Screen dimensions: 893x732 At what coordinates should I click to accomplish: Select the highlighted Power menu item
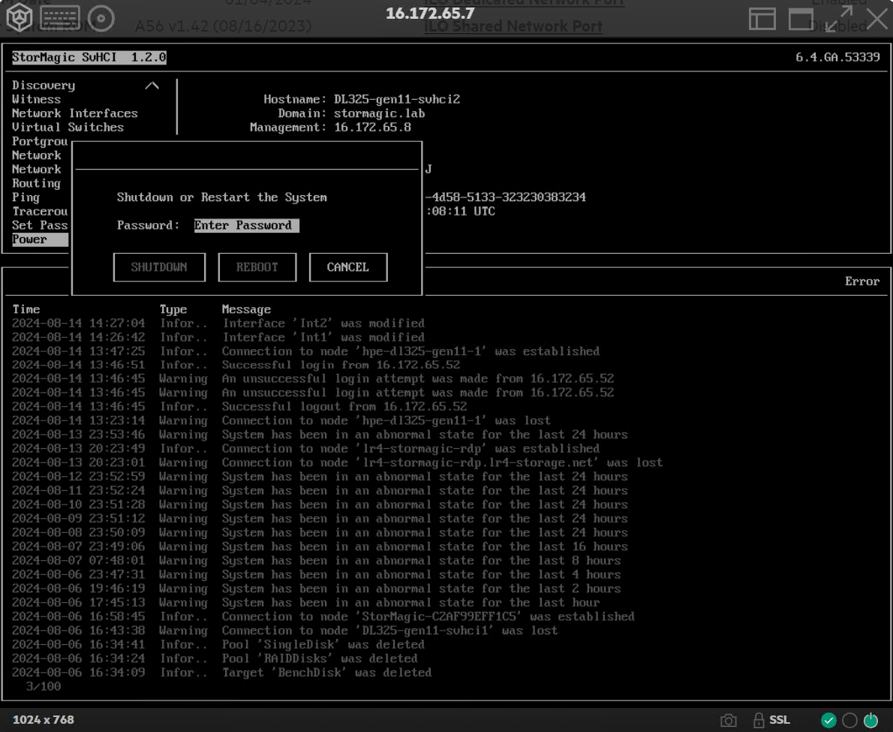click(40, 239)
